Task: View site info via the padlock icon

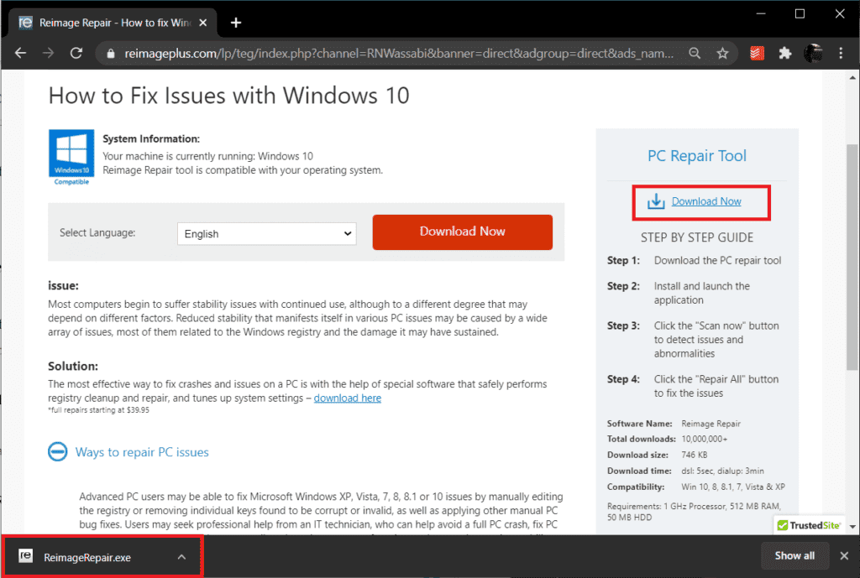Action: tap(111, 54)
